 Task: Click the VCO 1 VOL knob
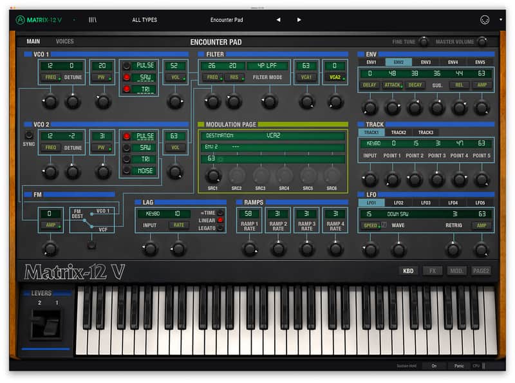[175, 102]
